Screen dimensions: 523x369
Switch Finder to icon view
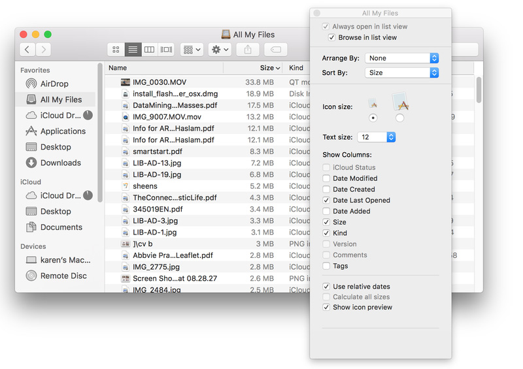(x=116, y=50)
